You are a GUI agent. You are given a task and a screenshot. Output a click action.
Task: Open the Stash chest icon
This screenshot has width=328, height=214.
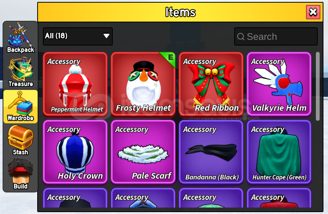pos(20,140)
